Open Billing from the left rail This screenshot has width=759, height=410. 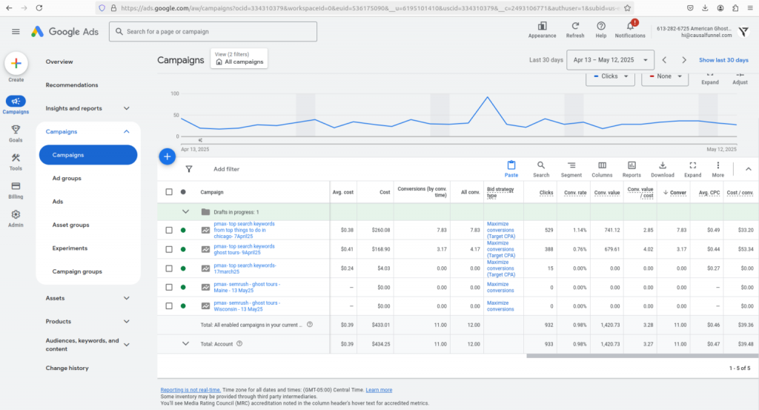pyautogui.click(x=16, y=189)
